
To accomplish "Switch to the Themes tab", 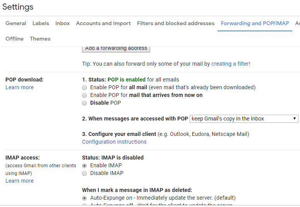I will coord(40,39).
